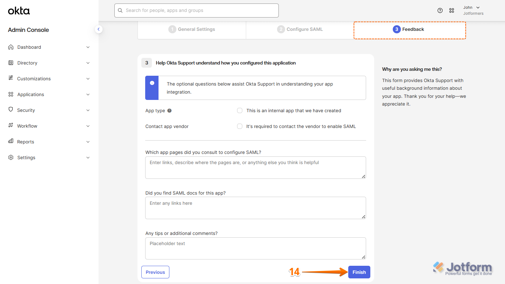Click the Previous button
This screenshot has width=505, height=284.
tap(155, 272)
